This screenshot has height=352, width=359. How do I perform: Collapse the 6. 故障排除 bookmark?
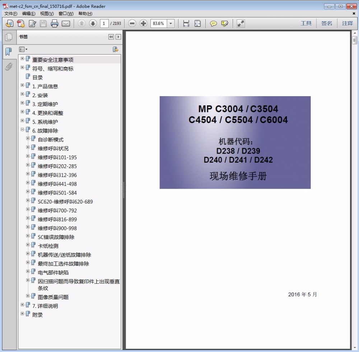[22, 130]
